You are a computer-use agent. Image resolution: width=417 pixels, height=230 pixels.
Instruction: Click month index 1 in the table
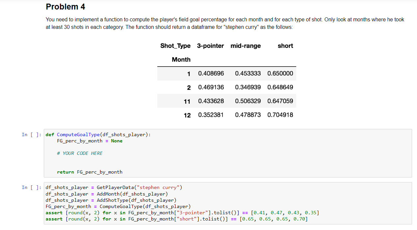[x=189, y=74]
